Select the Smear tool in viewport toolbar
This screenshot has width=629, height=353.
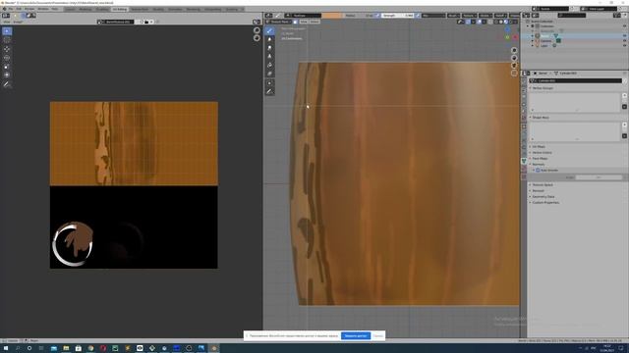click(269, 48)
